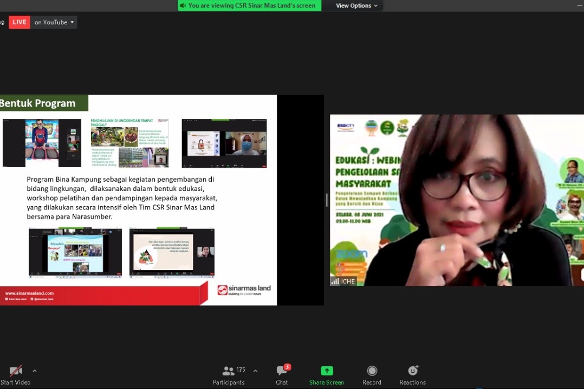Viewport: 584px width, 389px height.
Task: Click ICHE's video thumbnail
Action: pyautogui.click(x=457, y=200)
